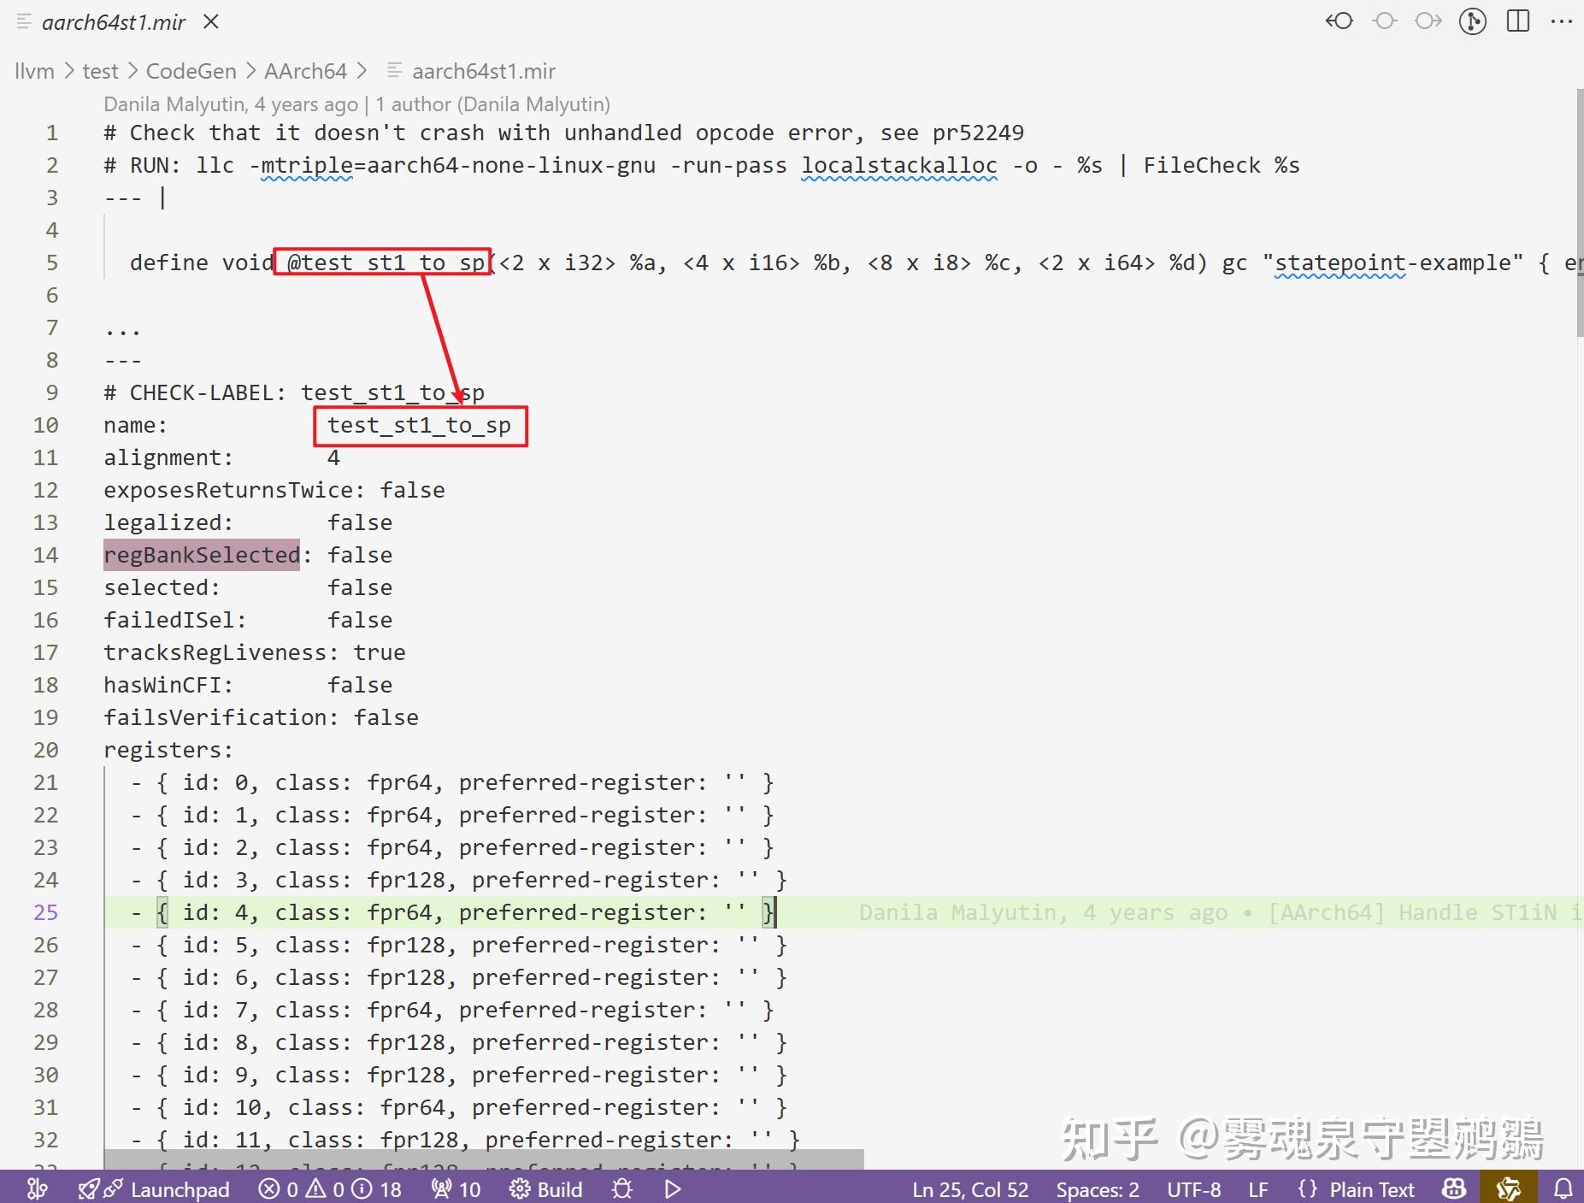Open the llvm breadcrumb item
The height and width of the screenshot is (1203, 1584).
[35, 71]
